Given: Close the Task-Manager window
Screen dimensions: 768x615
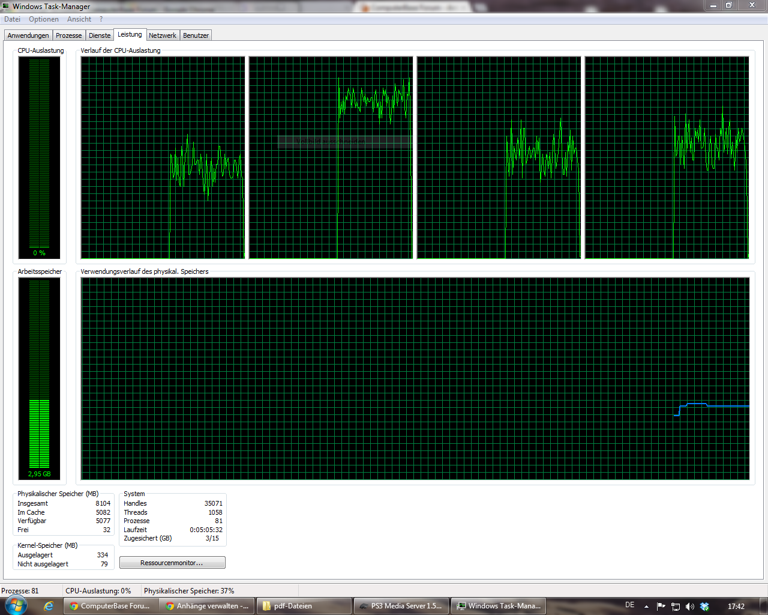Looking at the screenshot, I should [x=752, y=5].
